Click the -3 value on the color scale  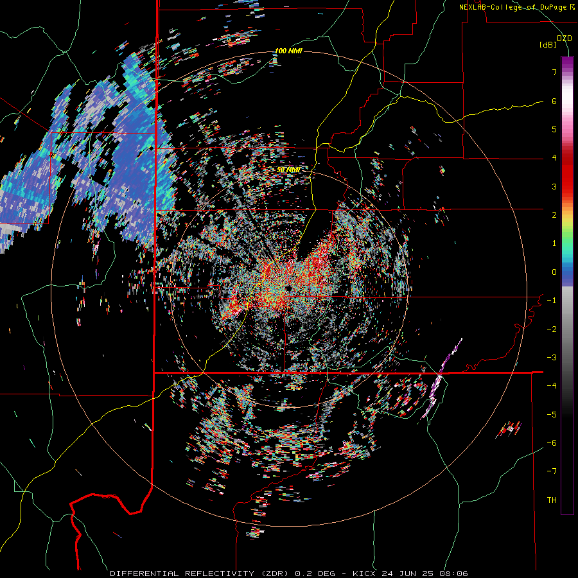tap(552, 358)
